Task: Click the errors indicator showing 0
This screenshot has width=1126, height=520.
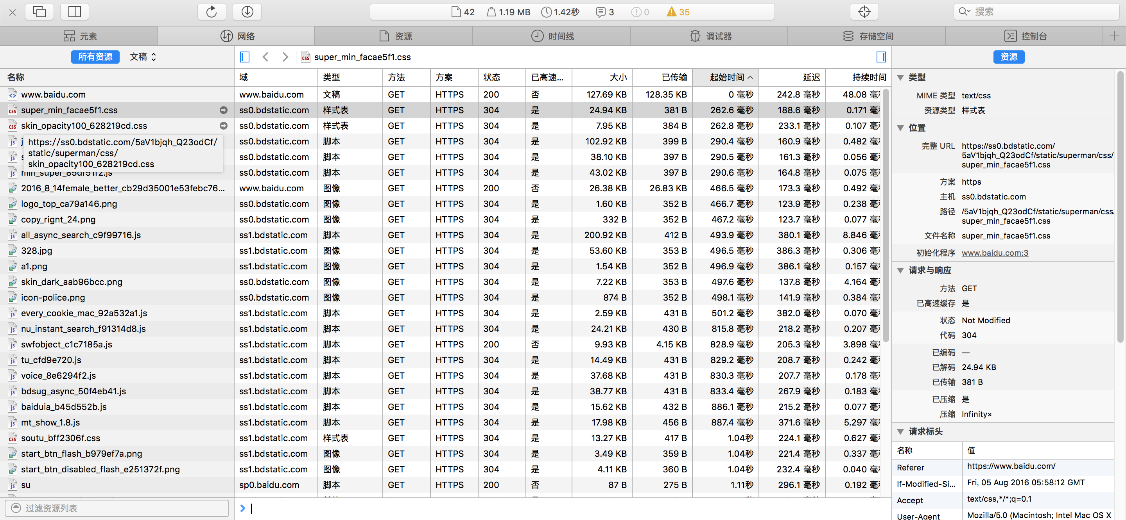Action: pos(640,12)
